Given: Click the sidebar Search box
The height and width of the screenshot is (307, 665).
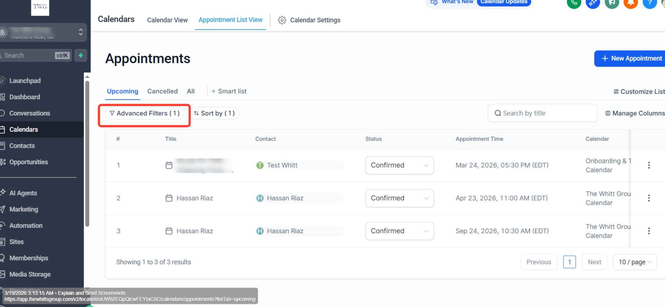Looking at the screenshot, I should click(x=35, y=55).
